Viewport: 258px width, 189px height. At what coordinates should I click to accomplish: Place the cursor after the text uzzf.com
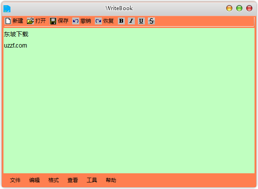click(27, 45)
